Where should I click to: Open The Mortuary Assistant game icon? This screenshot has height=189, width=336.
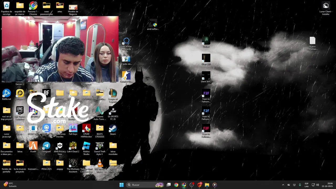point(73,166)
